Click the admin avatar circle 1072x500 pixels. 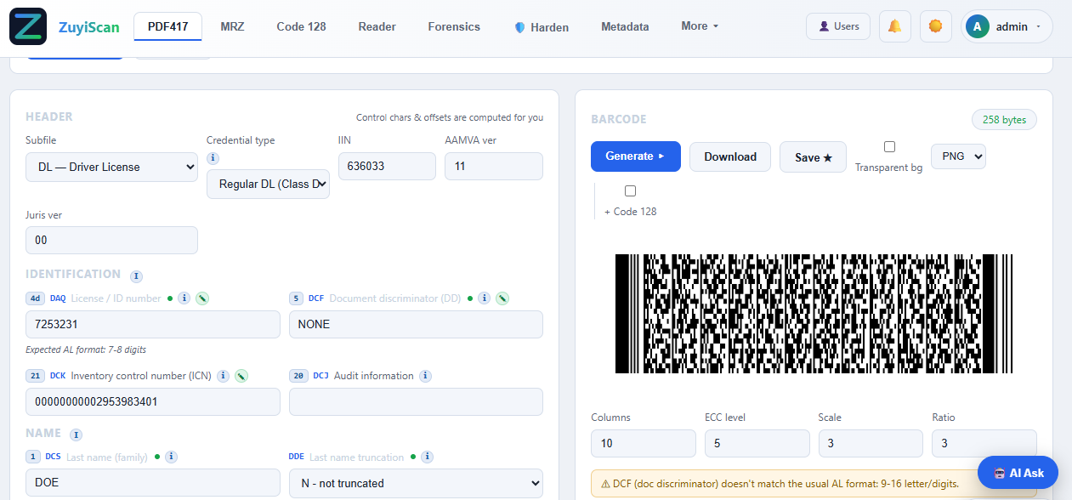pos(978,26)
